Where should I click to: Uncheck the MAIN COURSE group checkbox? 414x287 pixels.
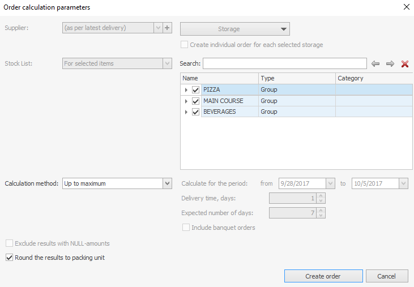(x=195, y=101)
